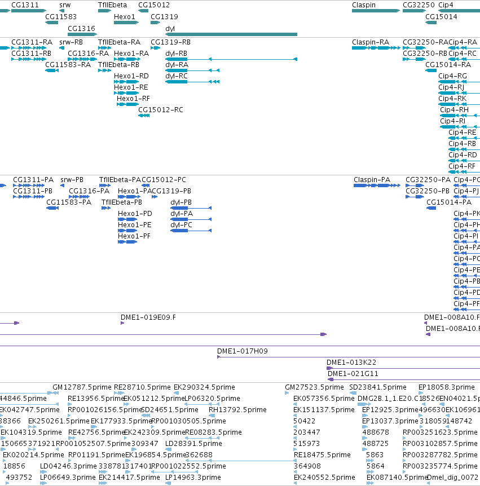Click the CG15012-RC transcript label
Screen dimensions: 480x486
click(161, 110)
